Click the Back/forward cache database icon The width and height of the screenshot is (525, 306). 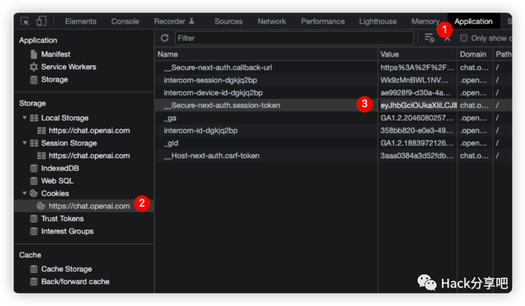pos(34,281)
